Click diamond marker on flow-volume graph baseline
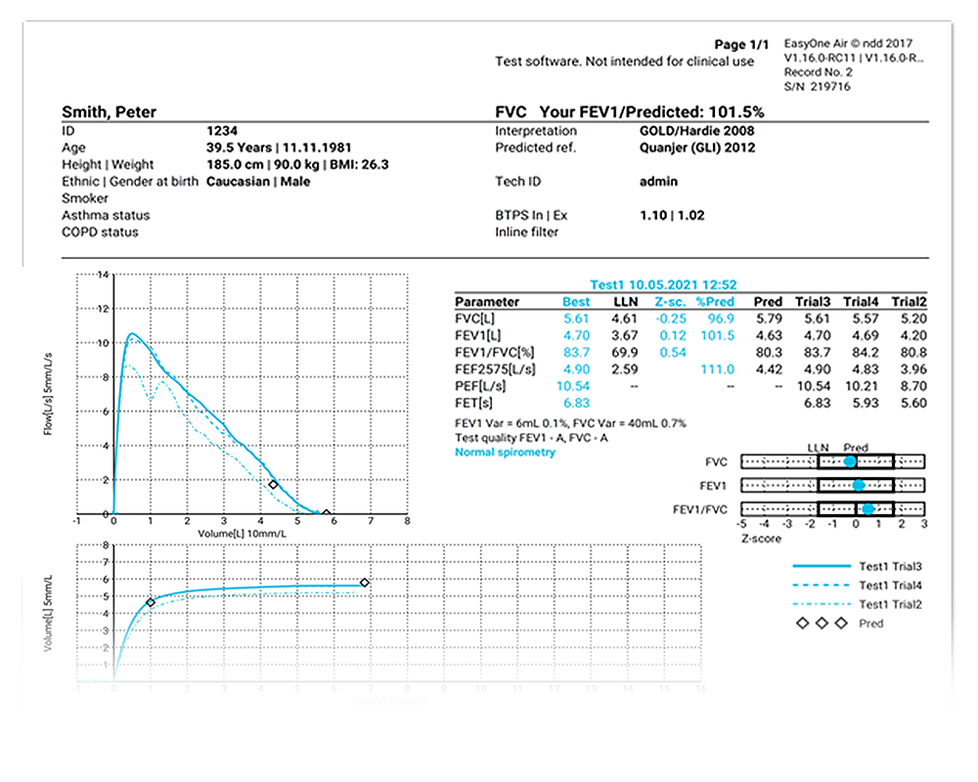Image resolution: width=978 pixels, height=782 pixels. (327, 514)
